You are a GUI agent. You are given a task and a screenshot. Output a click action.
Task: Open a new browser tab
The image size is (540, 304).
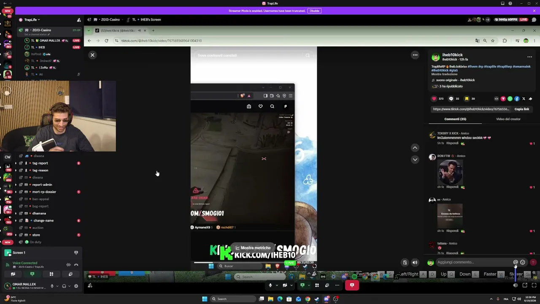[153, 30]
